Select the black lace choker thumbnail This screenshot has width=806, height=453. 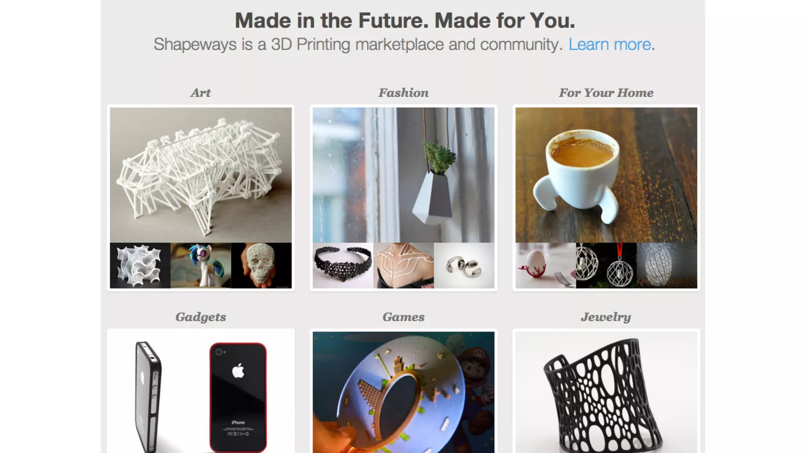click(x=343, y=265)
